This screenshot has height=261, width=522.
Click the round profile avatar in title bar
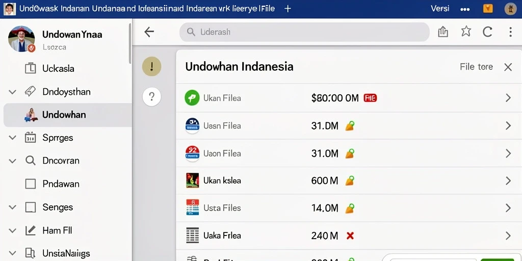510,9
